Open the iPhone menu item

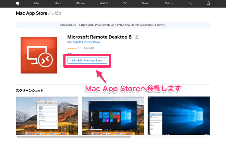coord(80,3)
